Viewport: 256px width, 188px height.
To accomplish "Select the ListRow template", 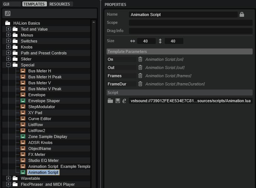I will (35, 125).
